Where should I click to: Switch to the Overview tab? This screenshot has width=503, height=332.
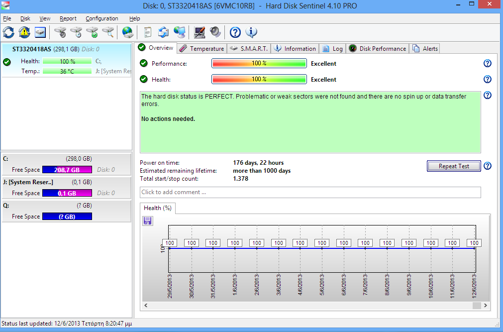156,48
